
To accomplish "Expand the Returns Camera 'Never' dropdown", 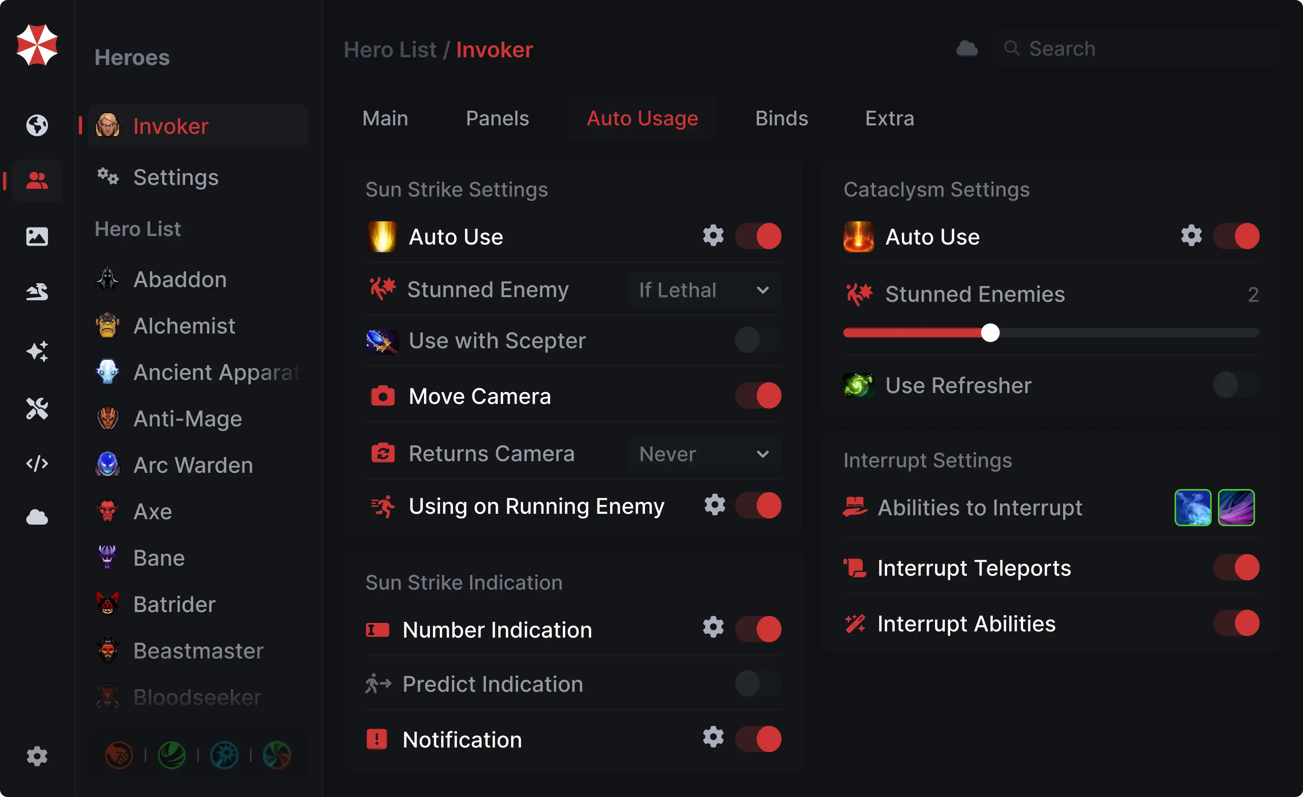I will pos(703,454).
